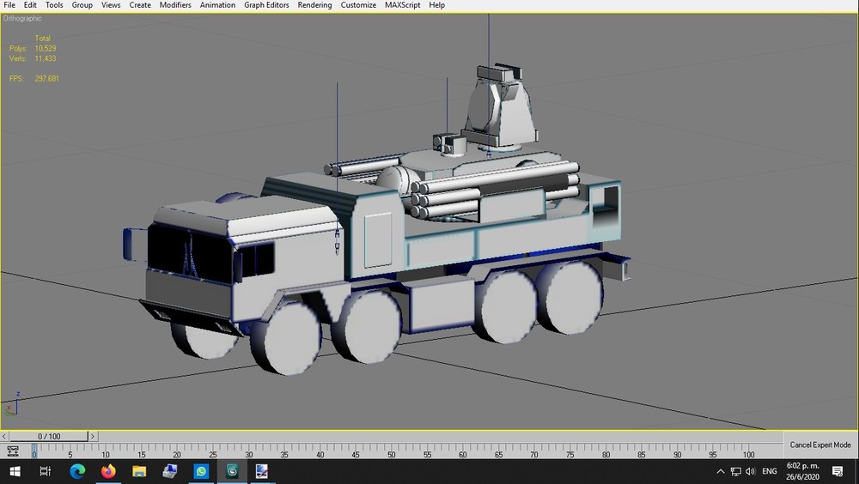Open the Mini Curve Editor icon
859x484 pixels.
(x=13, y=451)
